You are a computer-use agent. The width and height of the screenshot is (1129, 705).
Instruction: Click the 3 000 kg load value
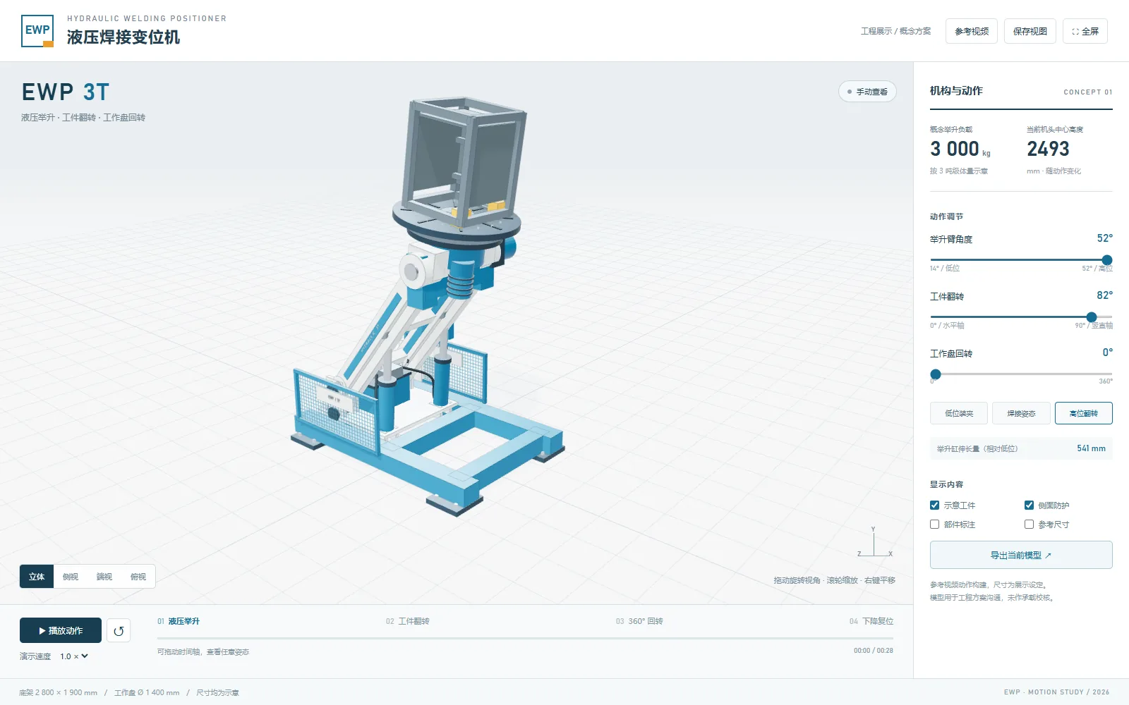pyautogui.click(x=960, y=149)
